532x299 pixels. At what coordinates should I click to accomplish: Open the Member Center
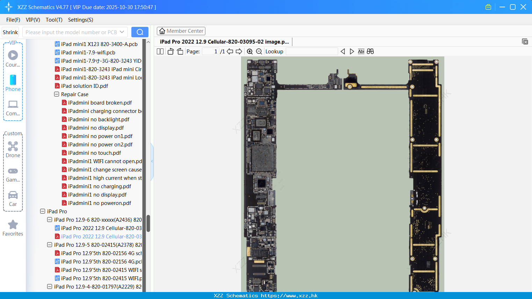tap(181, 31)
